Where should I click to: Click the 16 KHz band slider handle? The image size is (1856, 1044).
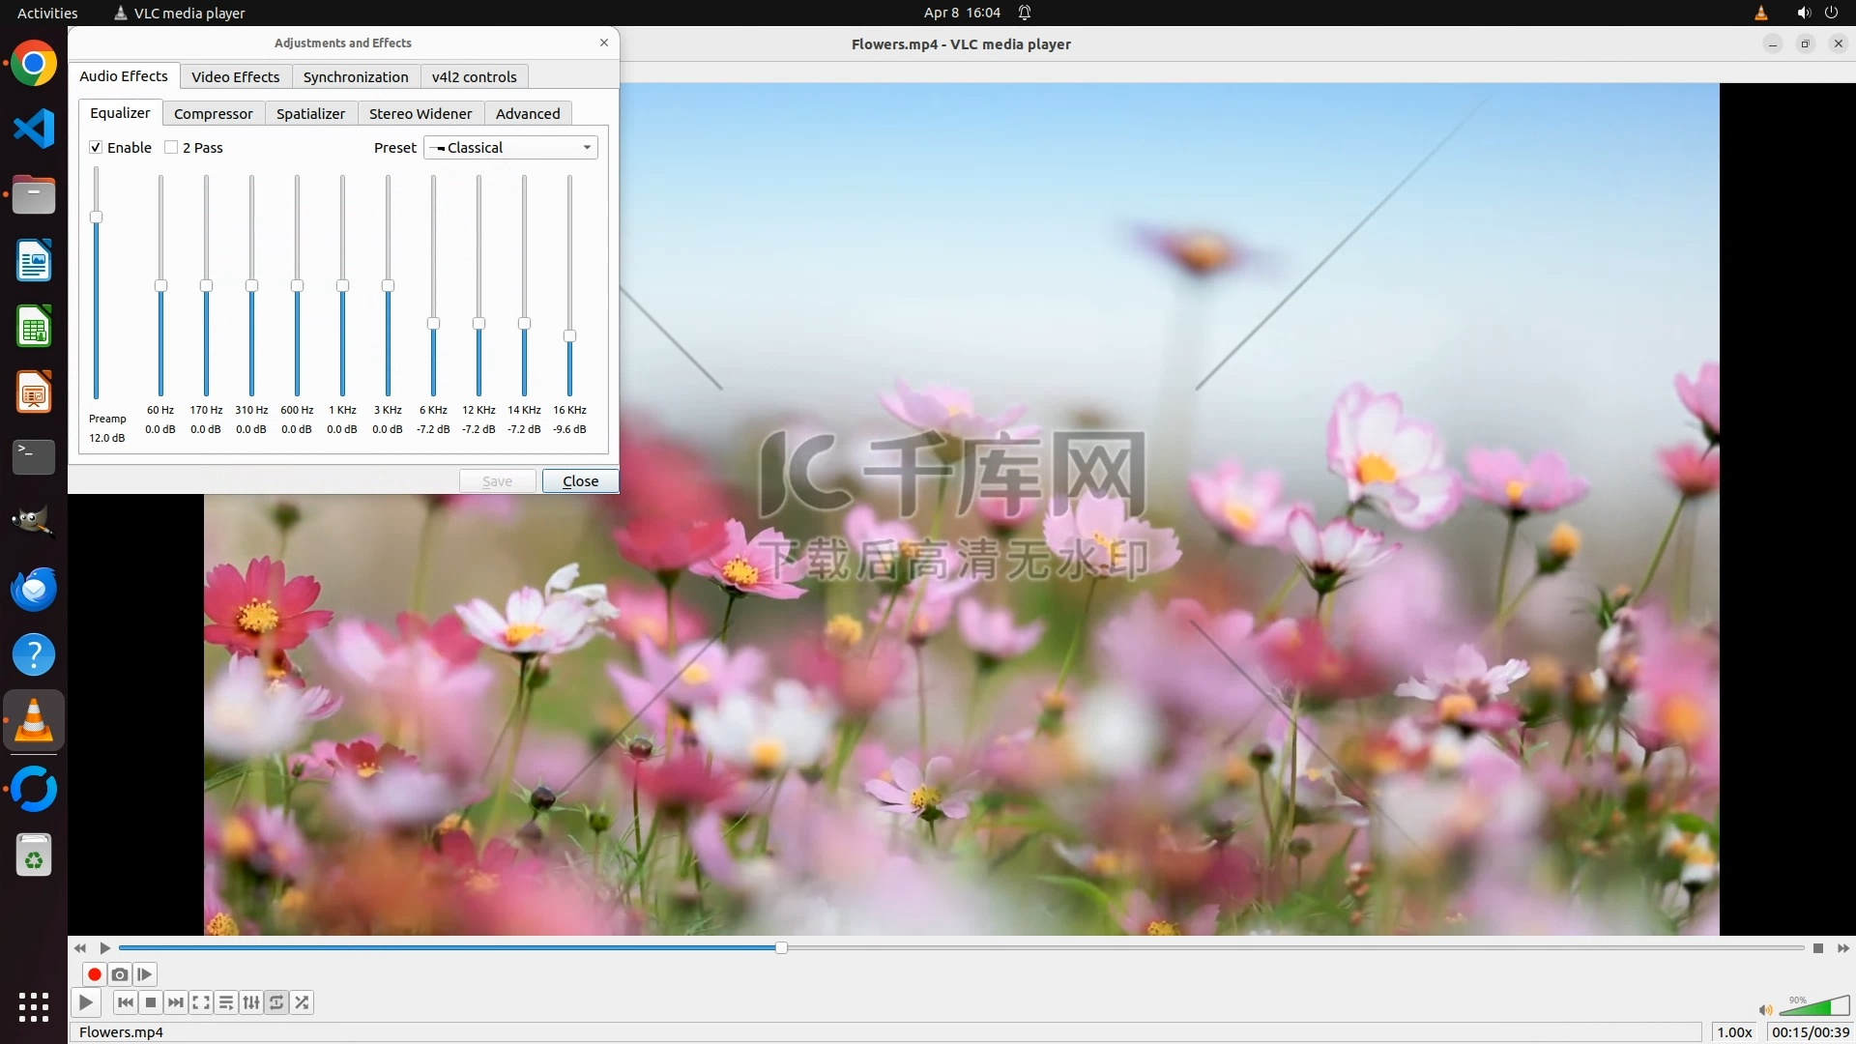click(x=569, y=335)
